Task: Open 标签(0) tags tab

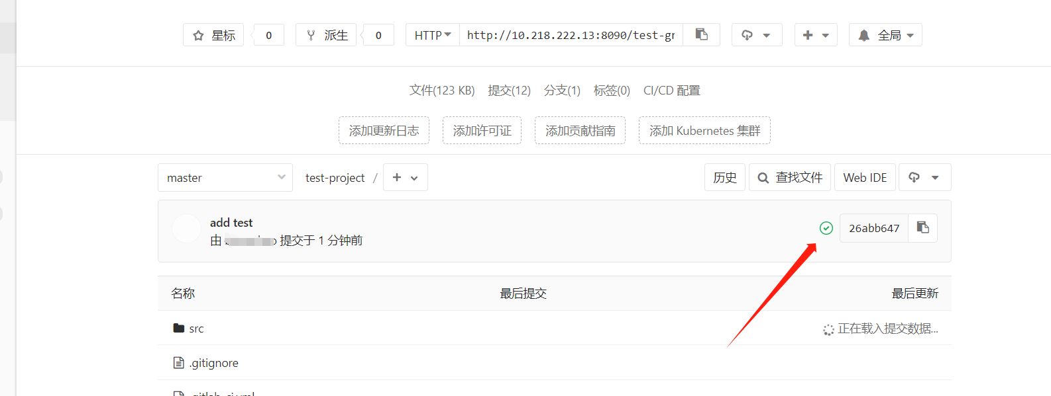Action: [612, 91]
